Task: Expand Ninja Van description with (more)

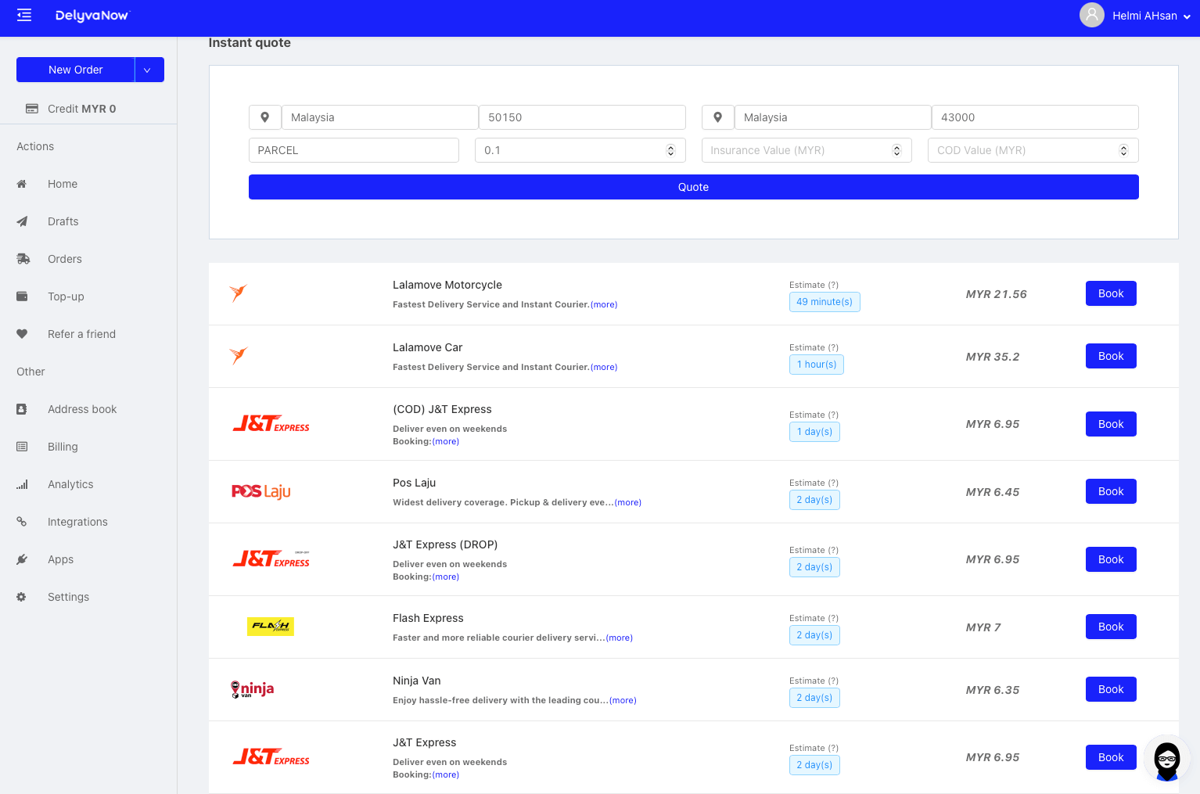Action: 623,701
